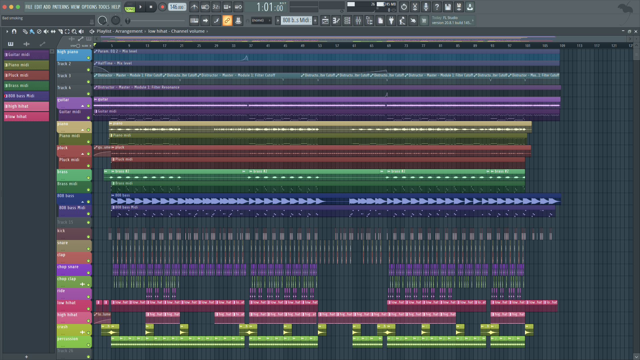
Task: Select the Zoom tool
Action: click(74, 31)
